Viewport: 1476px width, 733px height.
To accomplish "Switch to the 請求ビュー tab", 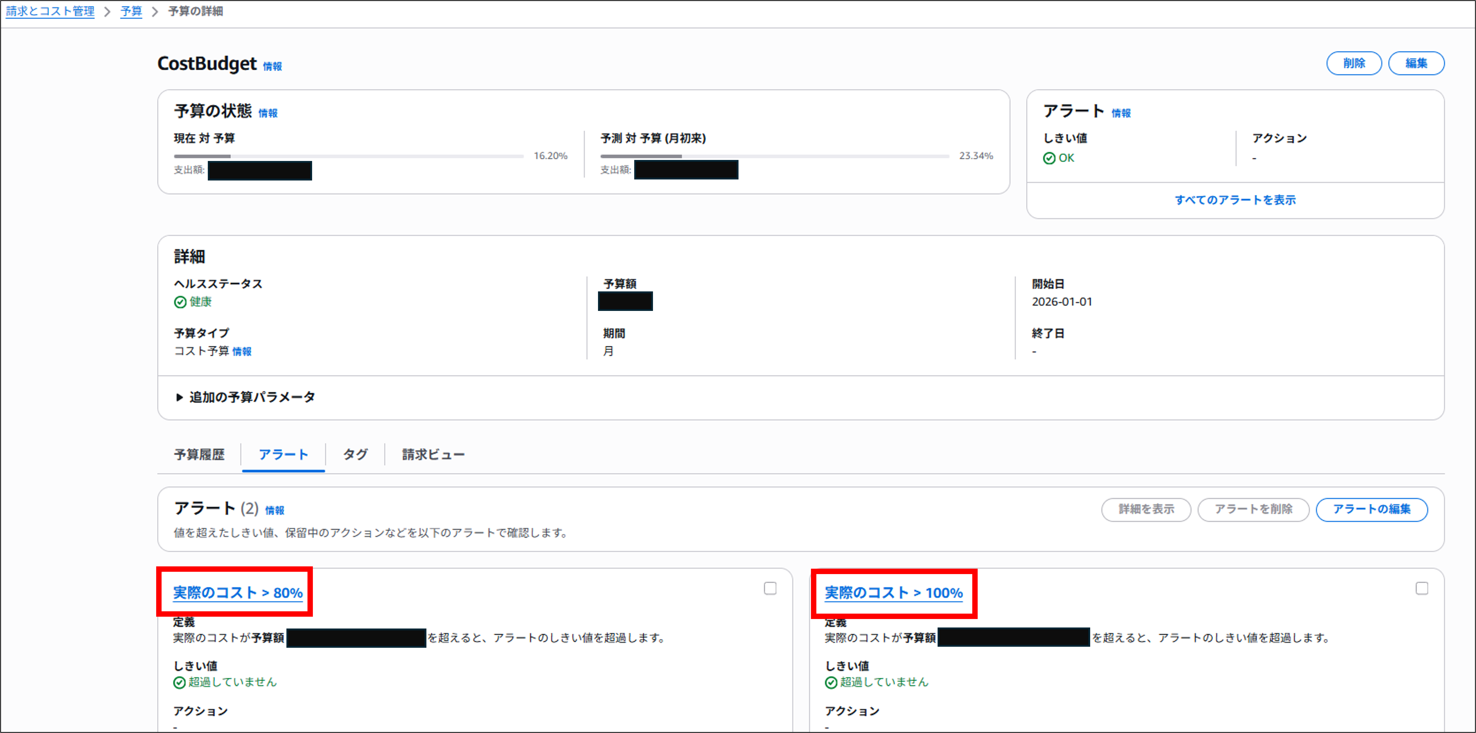I will (434, 454).
